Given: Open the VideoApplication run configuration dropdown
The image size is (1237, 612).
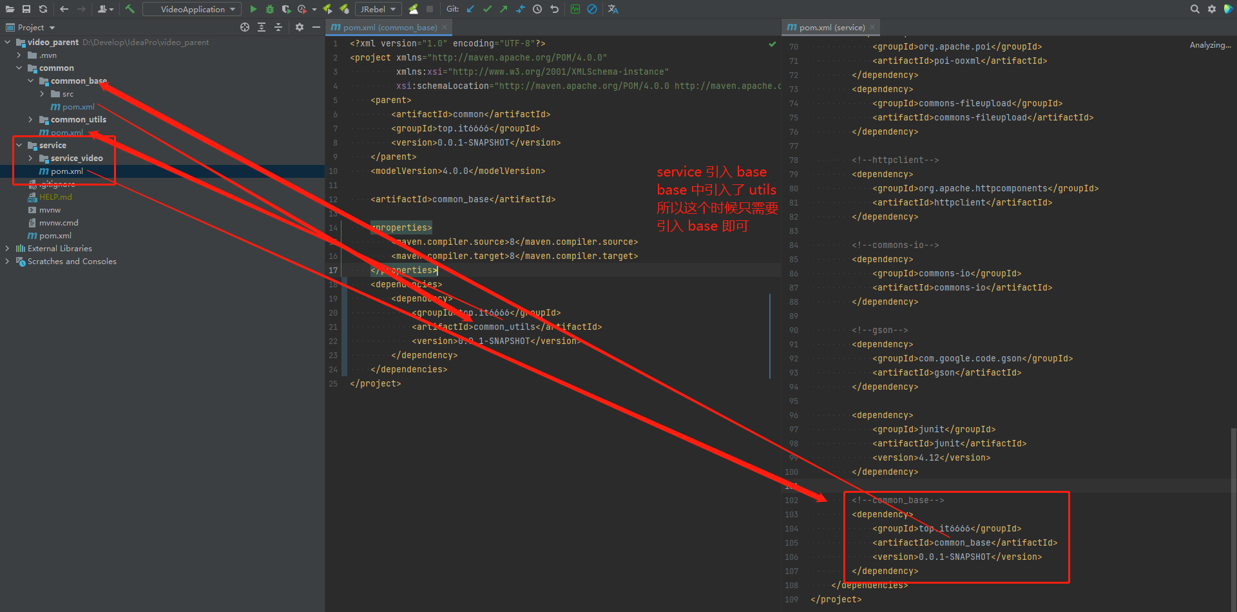Looking at the screenshot, I should (192, 9).
